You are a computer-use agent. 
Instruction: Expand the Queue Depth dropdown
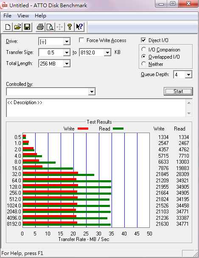tap(188, 75)
